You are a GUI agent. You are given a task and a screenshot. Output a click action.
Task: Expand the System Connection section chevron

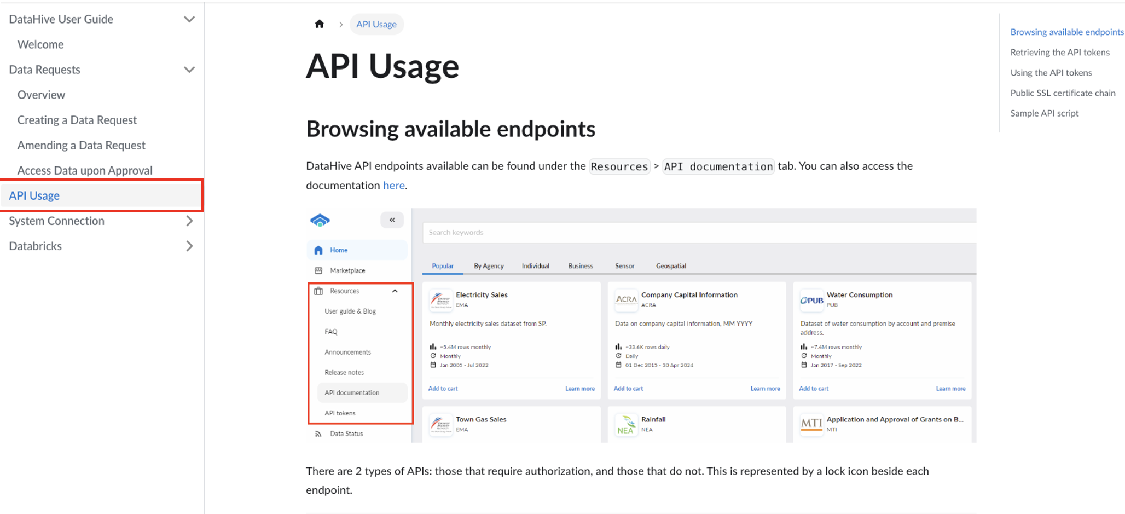pyautogui.click(x=189, y=221)
